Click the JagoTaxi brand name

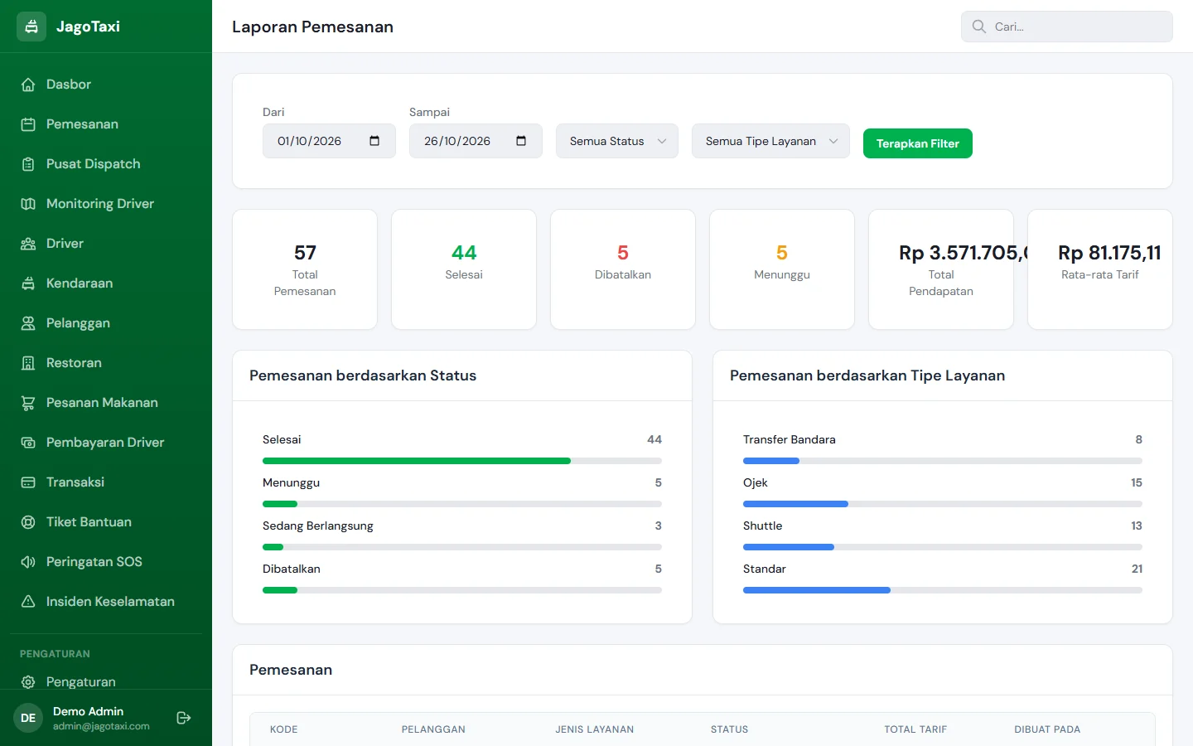(x=88, y=27)
